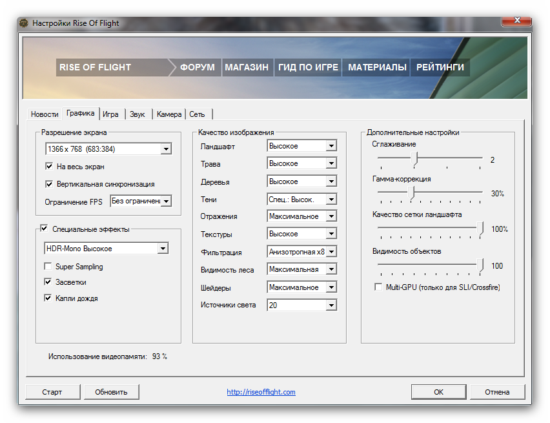The width and height of the screenshot is (550, 423).
Task: Open the ФОРУМ banner link
Action: point(198,67)
